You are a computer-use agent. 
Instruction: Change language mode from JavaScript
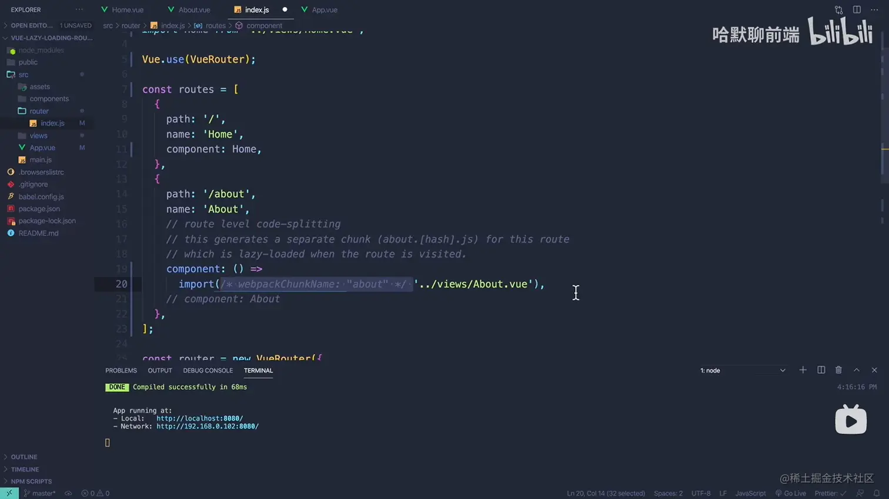(750, 493)
